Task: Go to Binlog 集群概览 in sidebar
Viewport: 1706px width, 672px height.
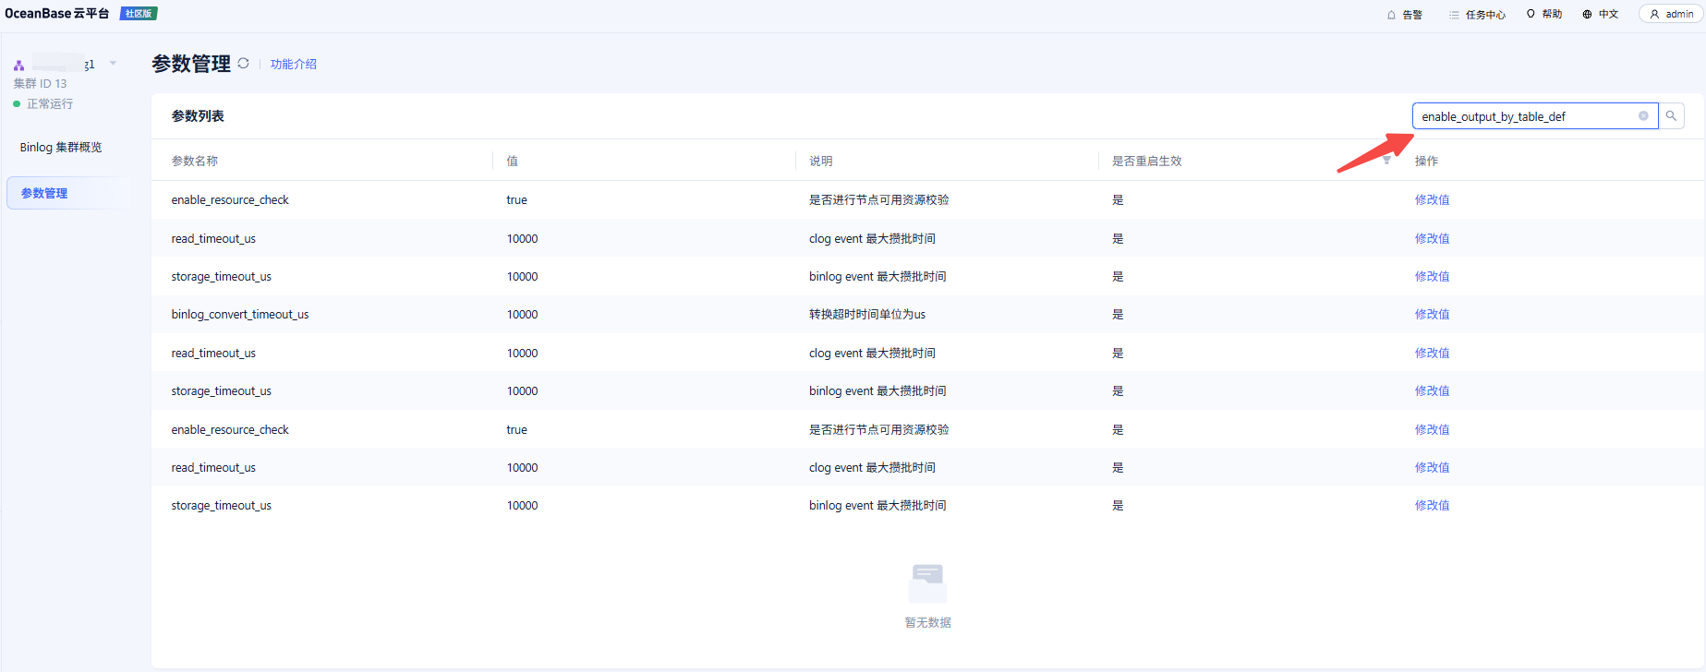Action: [x=61, y=148]
